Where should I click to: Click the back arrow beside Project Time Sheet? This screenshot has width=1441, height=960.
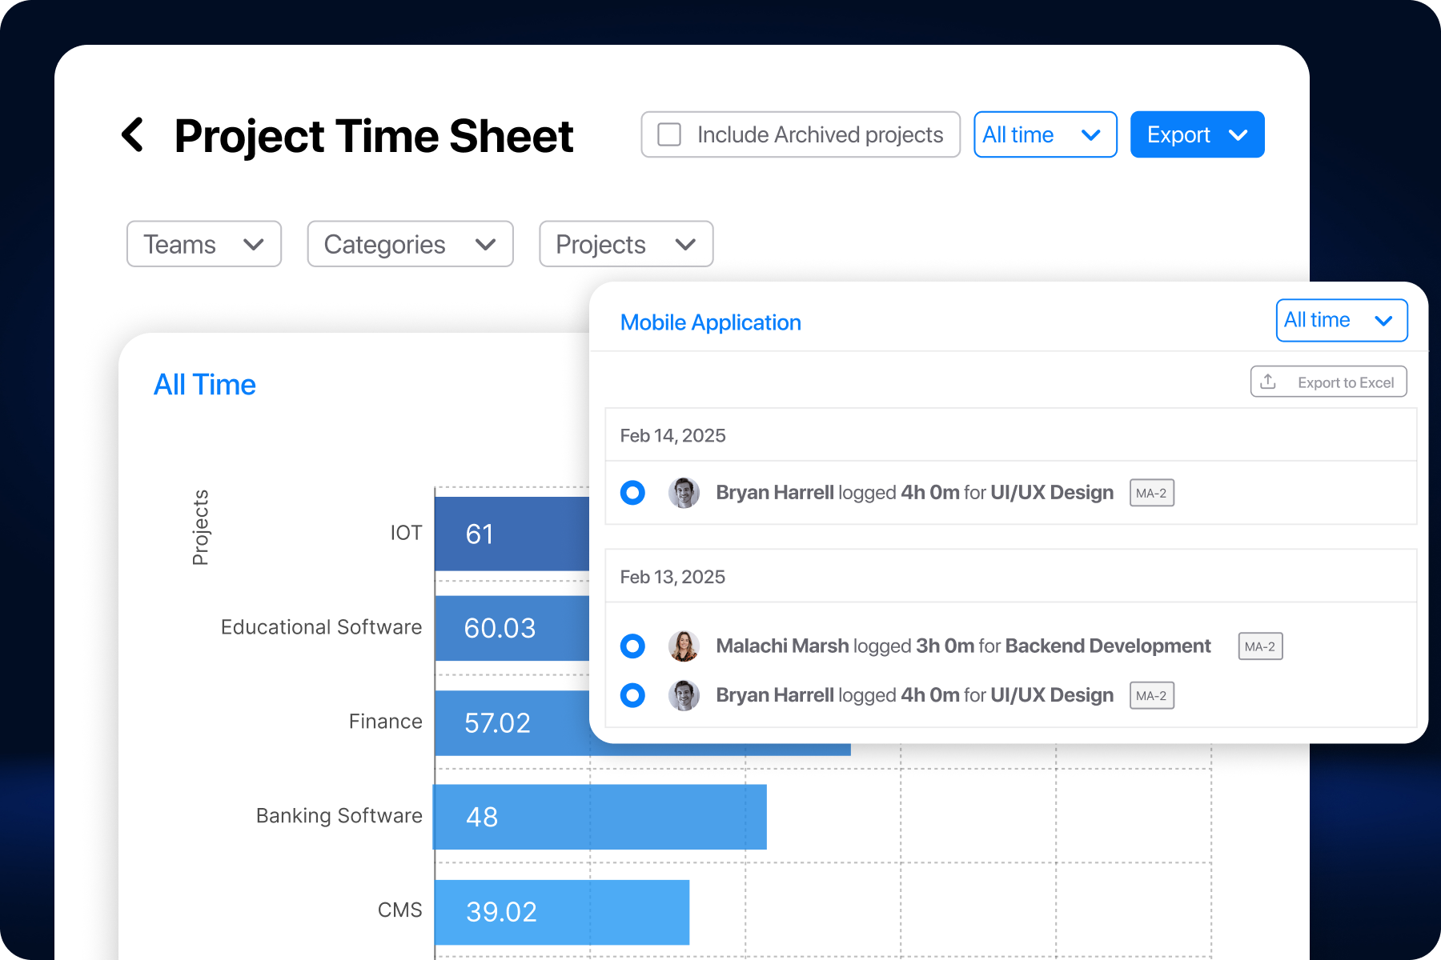pyautogui.click(x=133, y=134)
